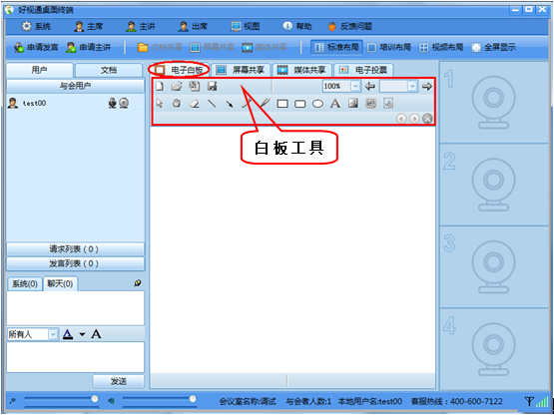Switch to 文档 tab
Viewport: 554px width, 416px height.
(x=109, y=70)
